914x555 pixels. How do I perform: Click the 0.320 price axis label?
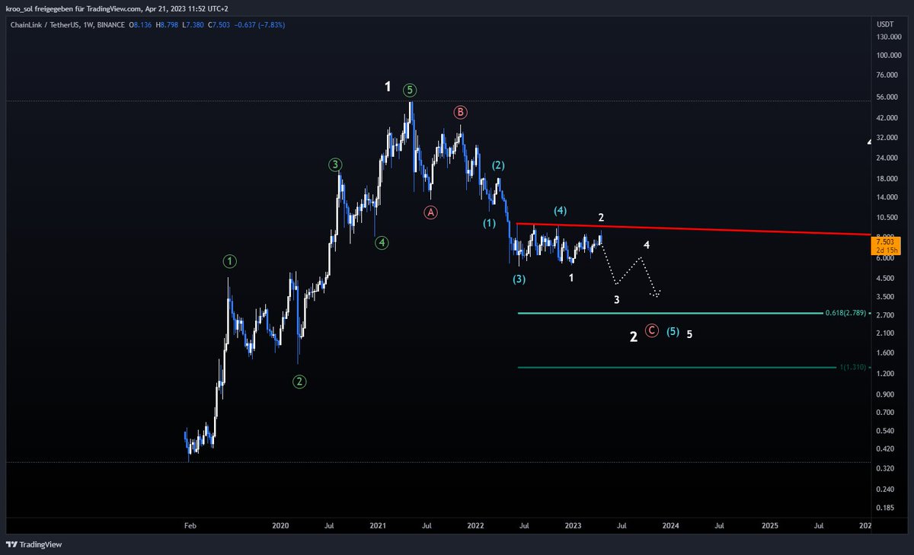point(886,468)
